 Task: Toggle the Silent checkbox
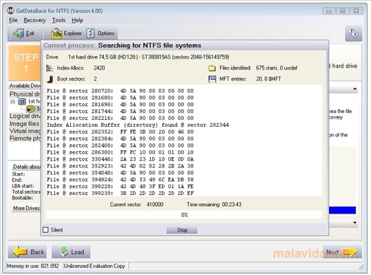point(46,230)
